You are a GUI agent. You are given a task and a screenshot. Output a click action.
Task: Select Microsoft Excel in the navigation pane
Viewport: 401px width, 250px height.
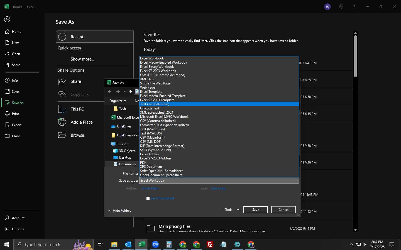125,117
